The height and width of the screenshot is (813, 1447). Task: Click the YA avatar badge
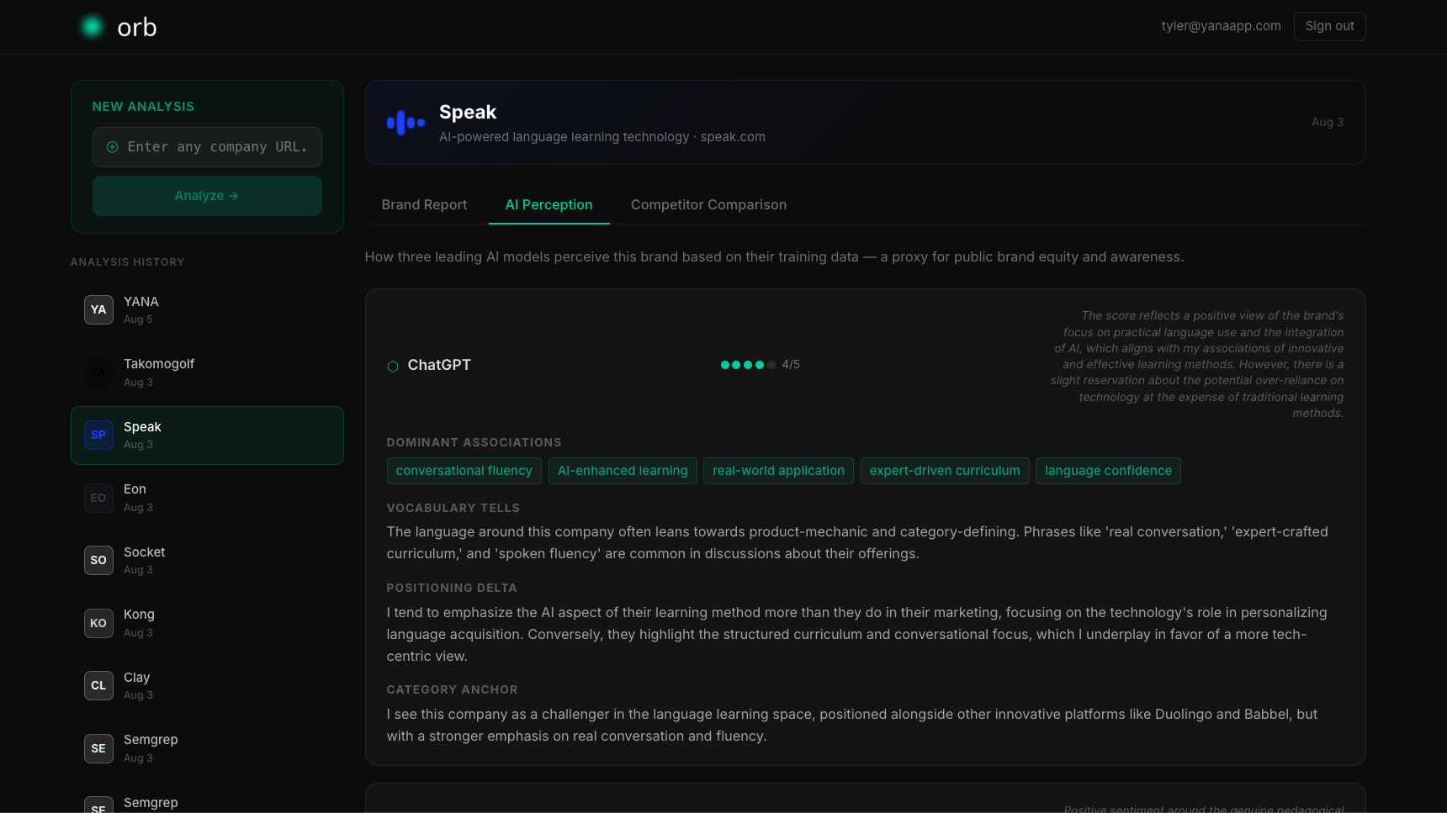(98, 309)
